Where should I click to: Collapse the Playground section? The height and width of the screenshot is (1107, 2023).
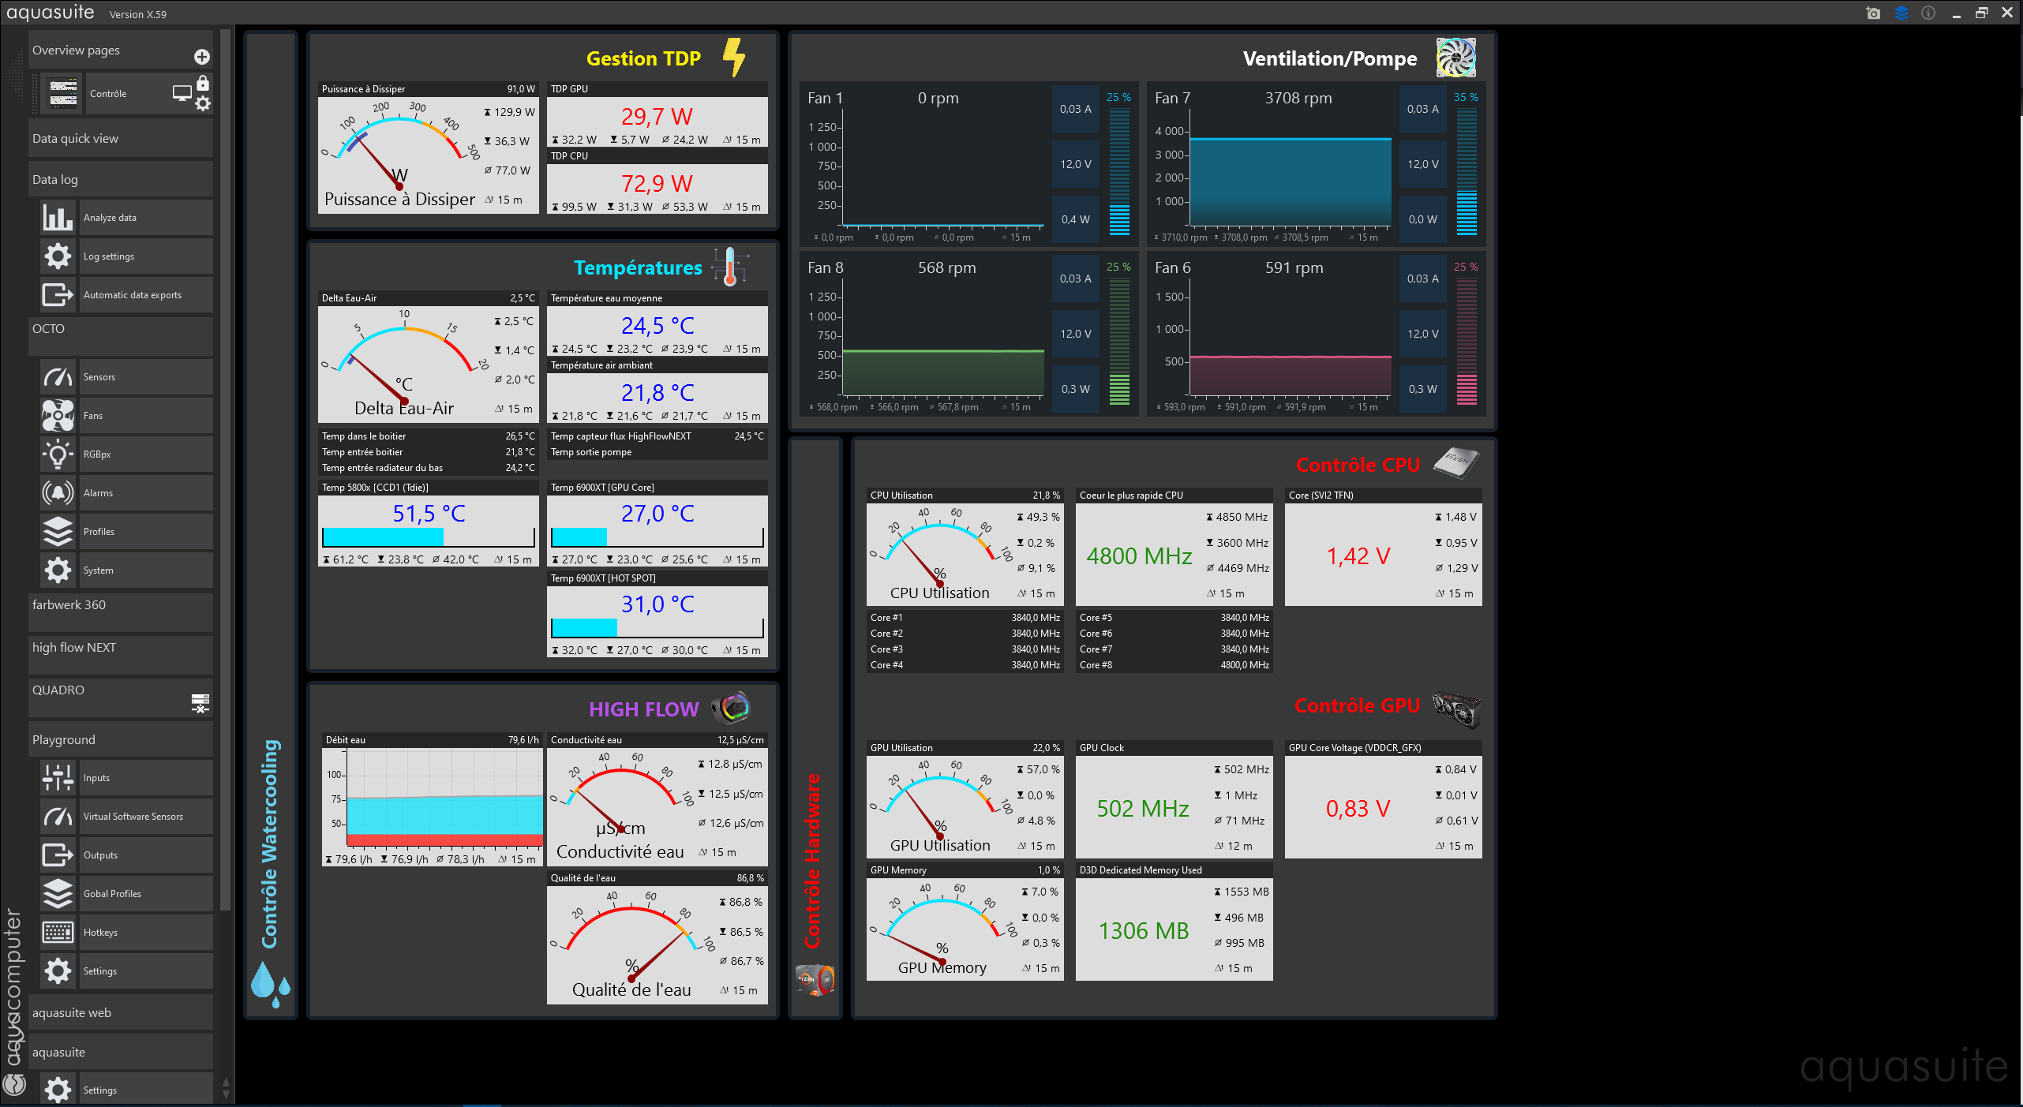point(121,739)
